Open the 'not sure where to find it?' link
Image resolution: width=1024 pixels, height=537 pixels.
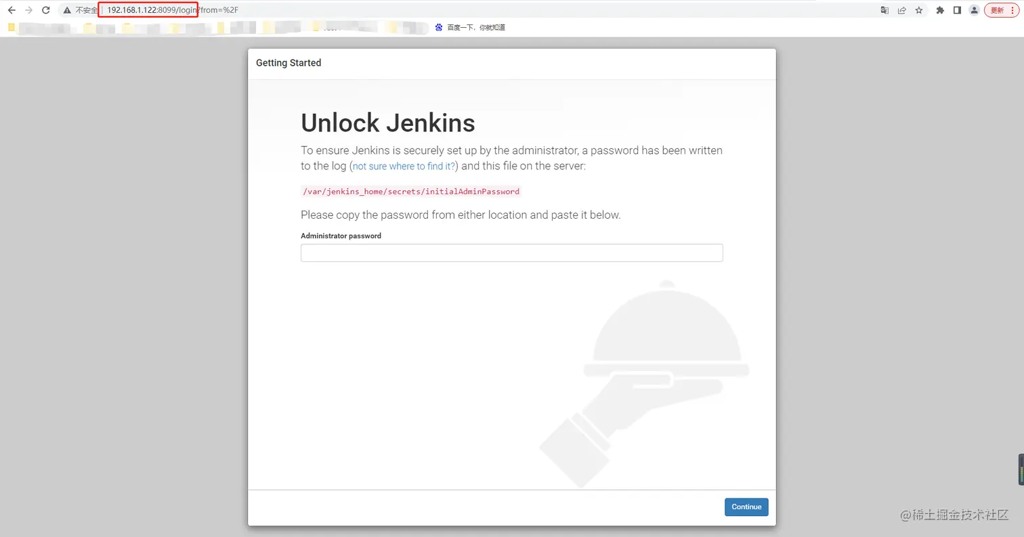404,166
